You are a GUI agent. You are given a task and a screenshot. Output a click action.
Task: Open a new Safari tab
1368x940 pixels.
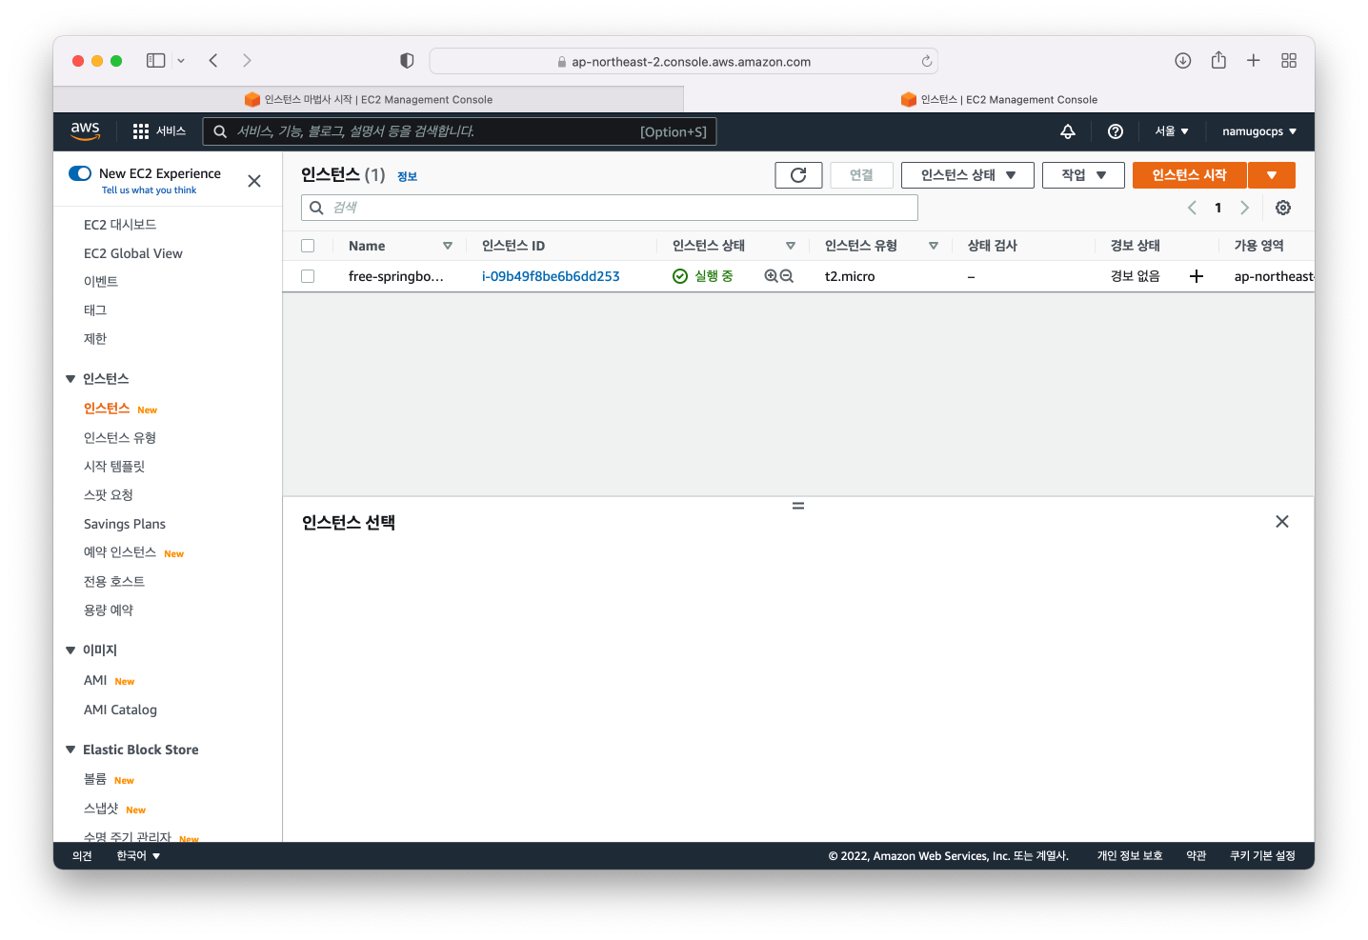point(1254,61)
